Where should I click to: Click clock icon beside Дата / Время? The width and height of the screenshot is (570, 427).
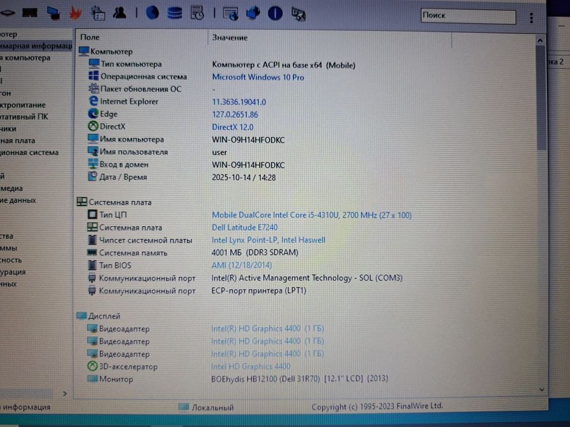[x=93, y=176]
